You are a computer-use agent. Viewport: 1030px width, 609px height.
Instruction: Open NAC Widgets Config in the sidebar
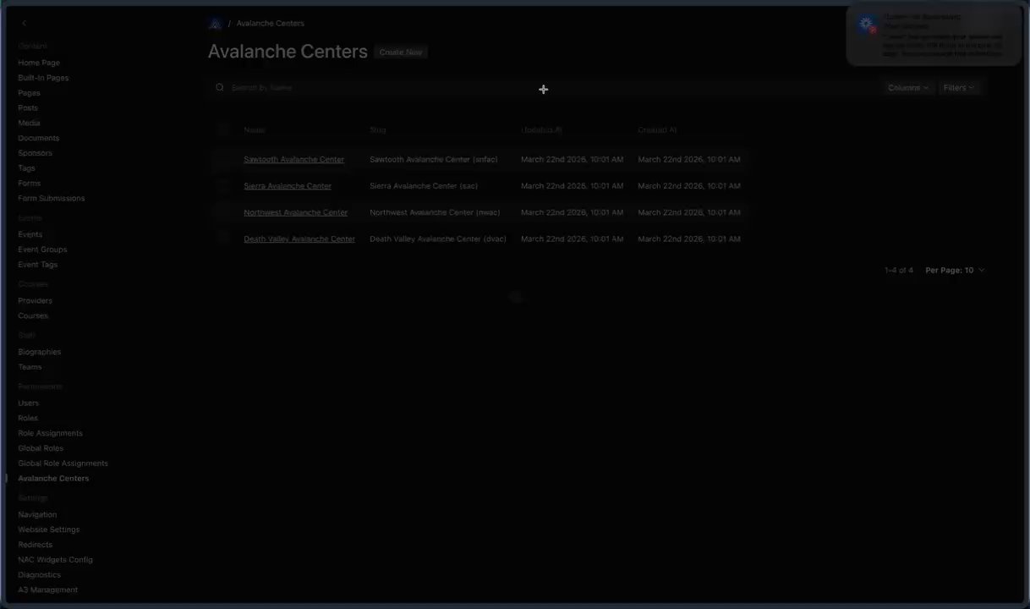point(55,560)
